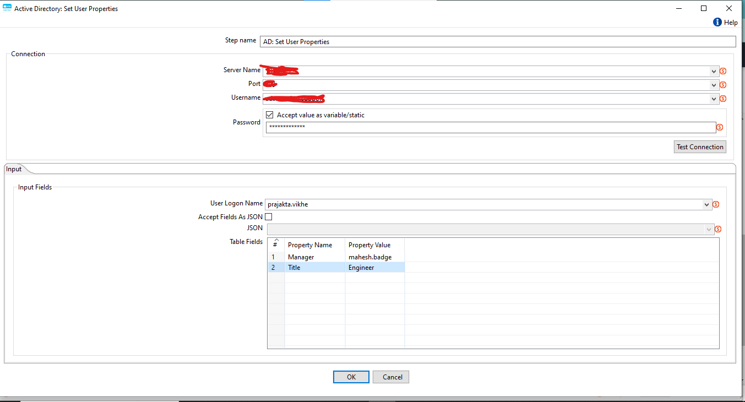745x402 pixels.
Task: Select row number 2 in table
Action: pyautogui.click(x=276, y=268)
